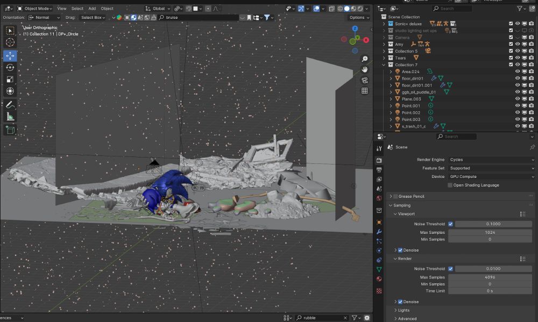Open the Select menu
The width and height of the screenshot is (538, 322).
(77, 9)
